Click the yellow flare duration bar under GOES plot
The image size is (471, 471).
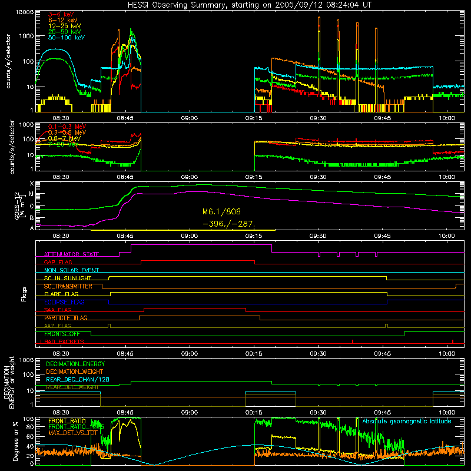(x=183, y=230)
